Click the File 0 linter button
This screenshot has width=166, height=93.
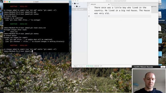point(75,66)
